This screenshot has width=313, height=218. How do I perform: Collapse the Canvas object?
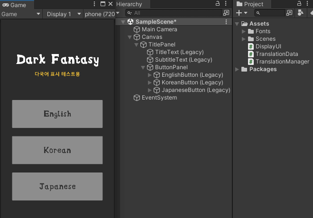coord(129,37)
